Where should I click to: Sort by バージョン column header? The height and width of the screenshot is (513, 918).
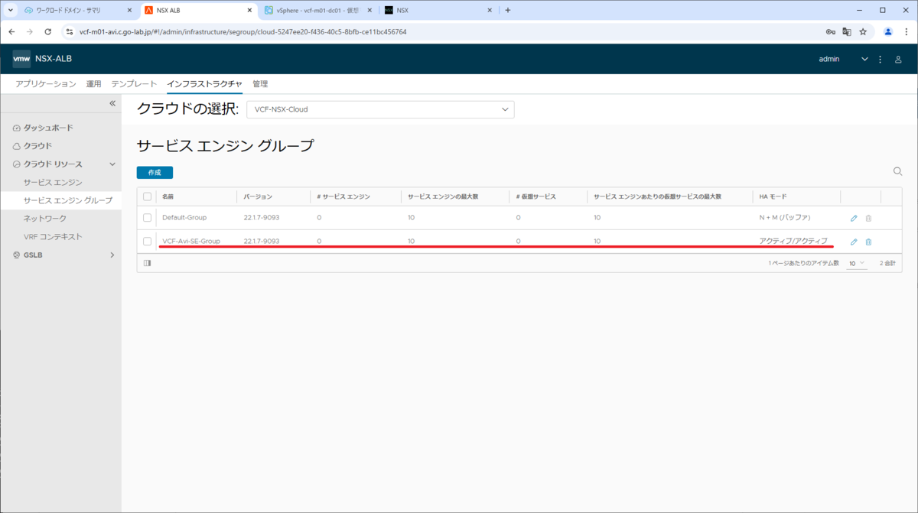[258, 196]
